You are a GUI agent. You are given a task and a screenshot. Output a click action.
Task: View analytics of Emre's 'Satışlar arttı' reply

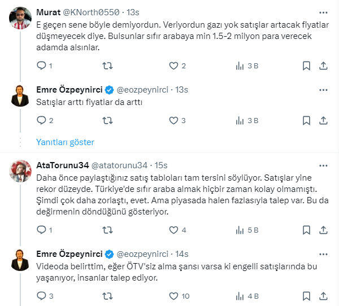tap(240, 120)
